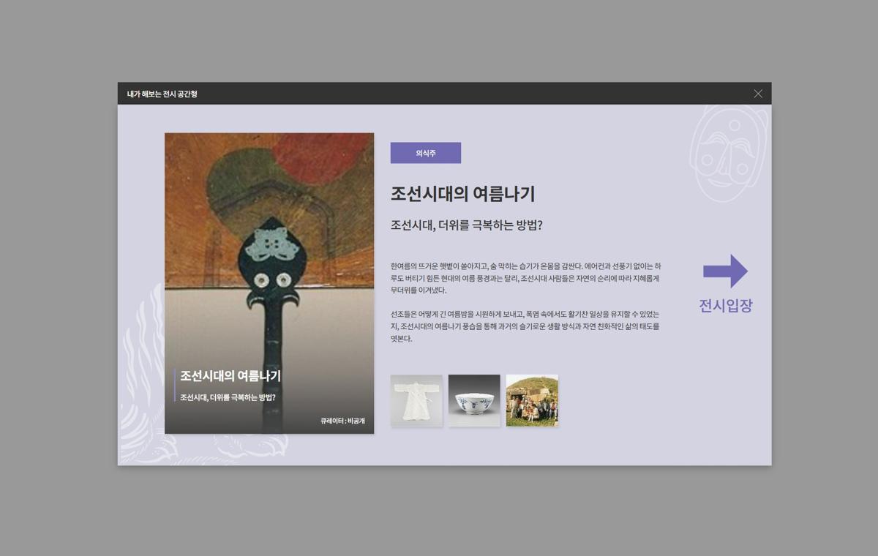This screenshot has width=878, height=556.
Task: Open the group photo thumbnail
Action: 532,400
